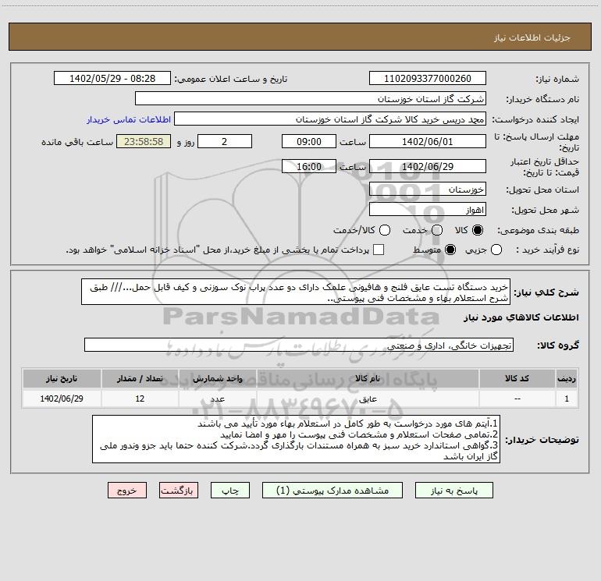Click the کد کالا column header
Screen dimensions: 601x581
517,379
